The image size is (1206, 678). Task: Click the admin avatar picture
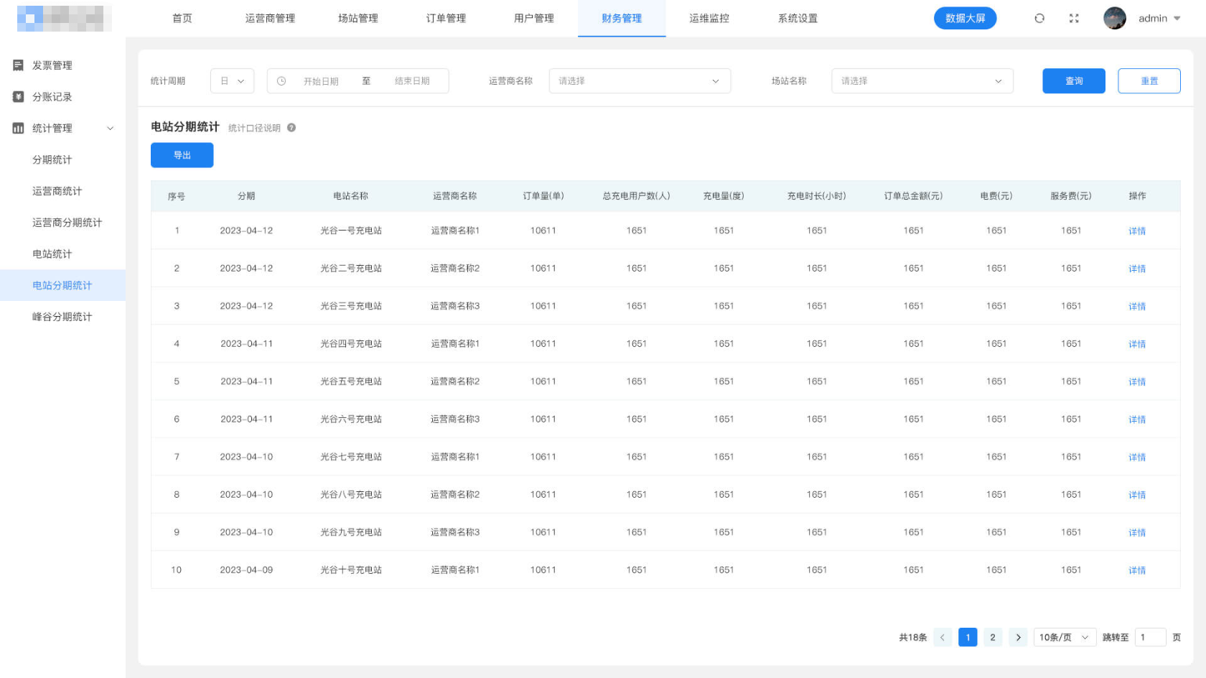(x=1115, y=19)
